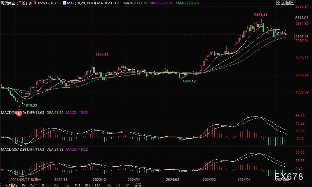Click the red up-arrow indicator icon
Screen dimensions: 312x187
coord(35,2)
